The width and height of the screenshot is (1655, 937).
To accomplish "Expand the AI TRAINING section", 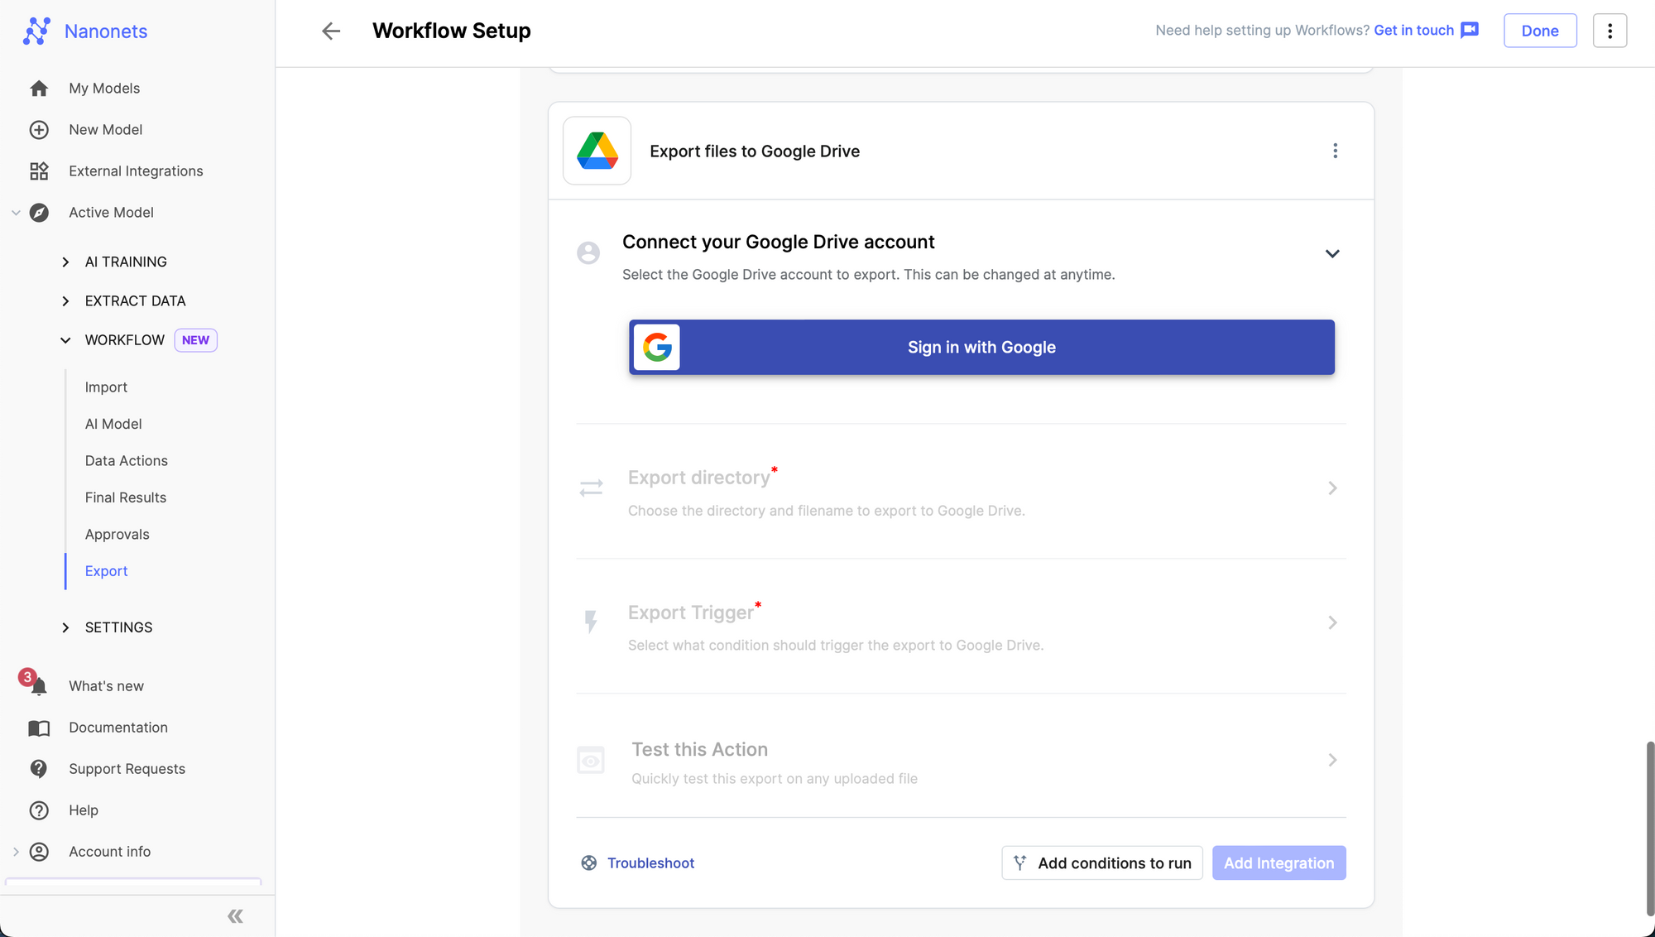I will click(65, 262).
